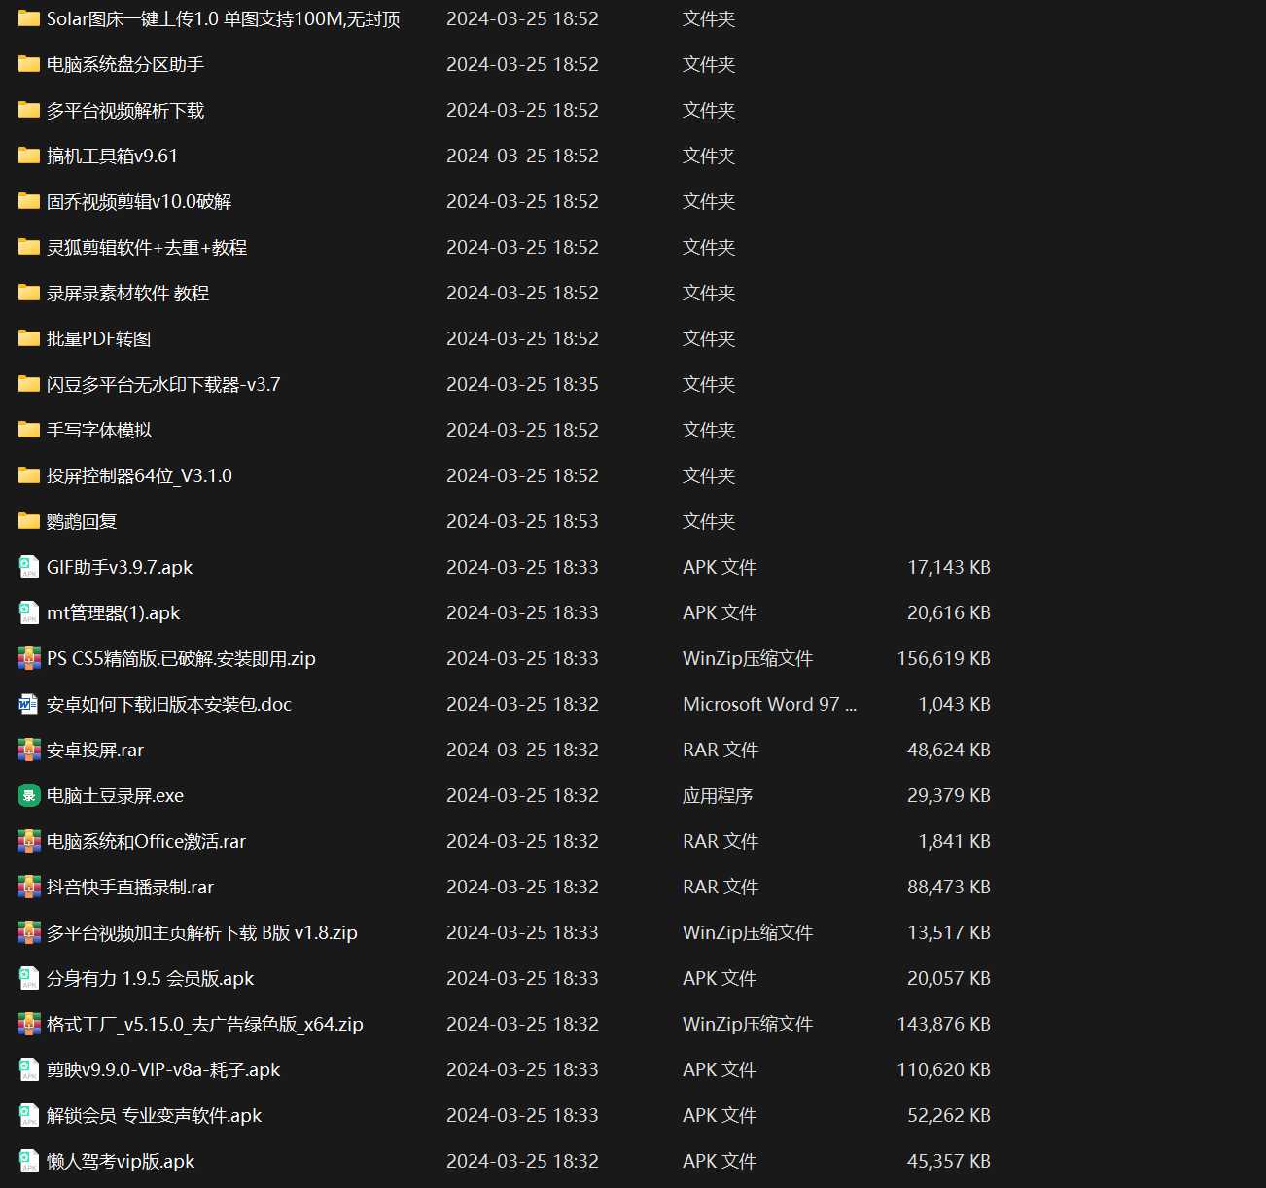Click the folder icon of 鹦鹉回复
Viewport: 1266px width, 1188px height.
coord(27,521)
